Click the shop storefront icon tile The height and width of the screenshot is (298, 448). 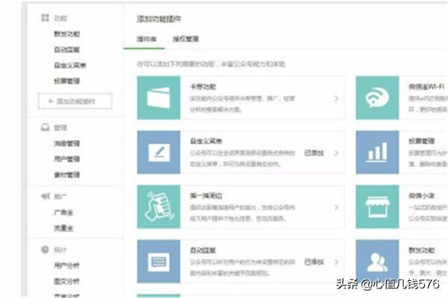377,207
